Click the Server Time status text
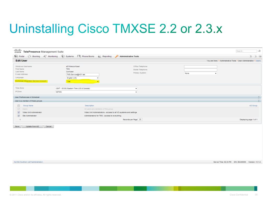 point(222,162)
